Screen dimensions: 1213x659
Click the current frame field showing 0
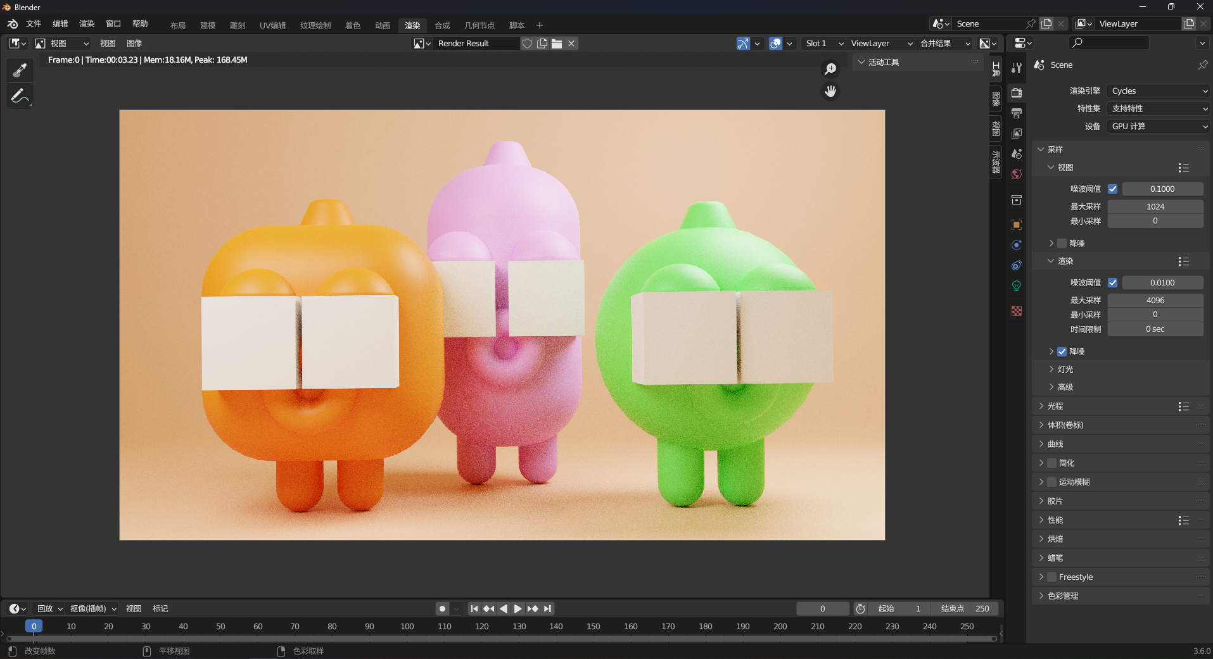click(823, 608)
